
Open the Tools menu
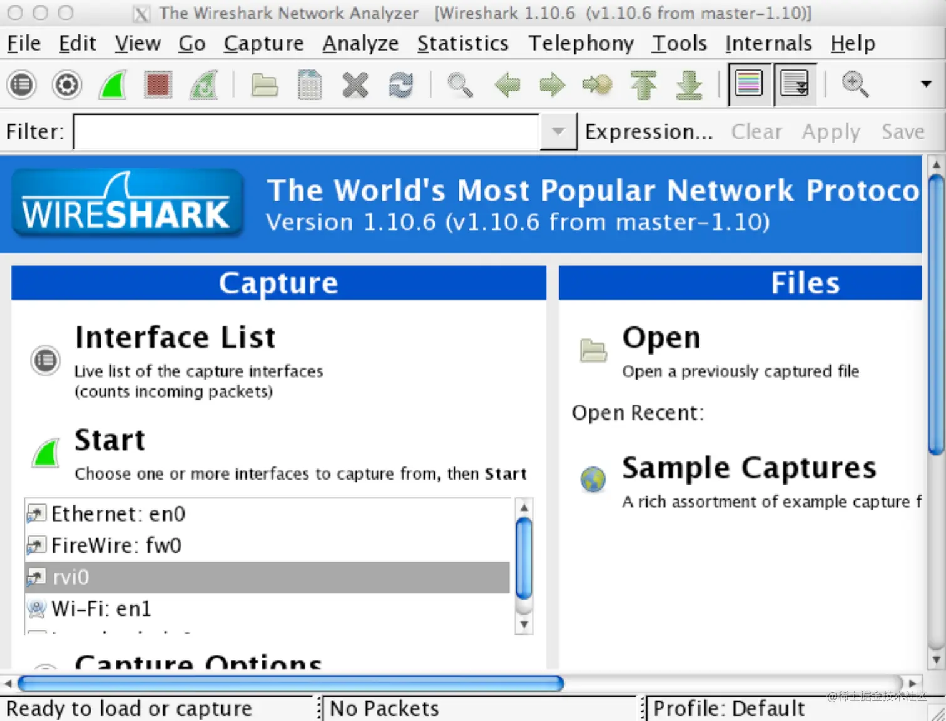[679, 43]
